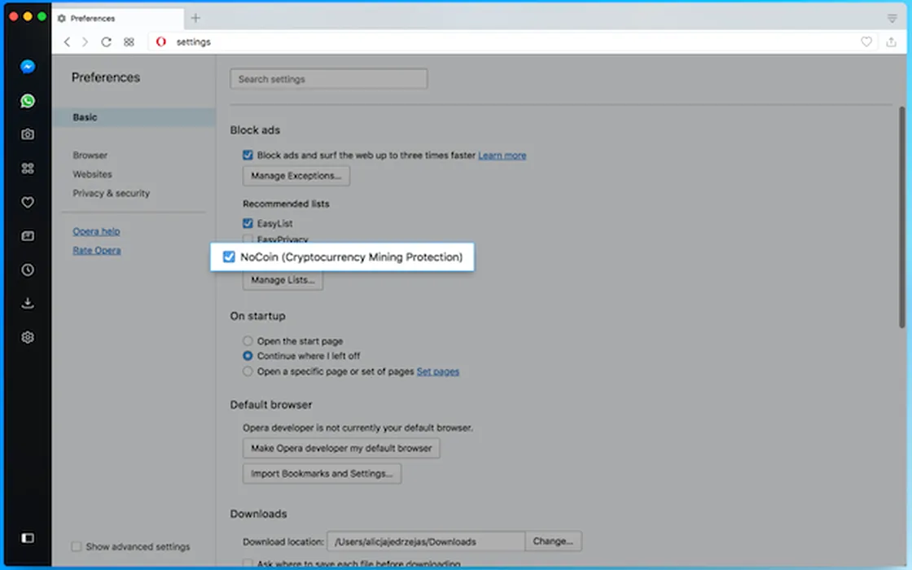Open the tab menu at top right
912x570 pixels.
[x=892, y=18]
